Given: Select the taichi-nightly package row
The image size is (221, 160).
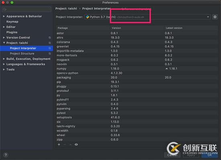Looking at the screenshot, I should [137, 126].
